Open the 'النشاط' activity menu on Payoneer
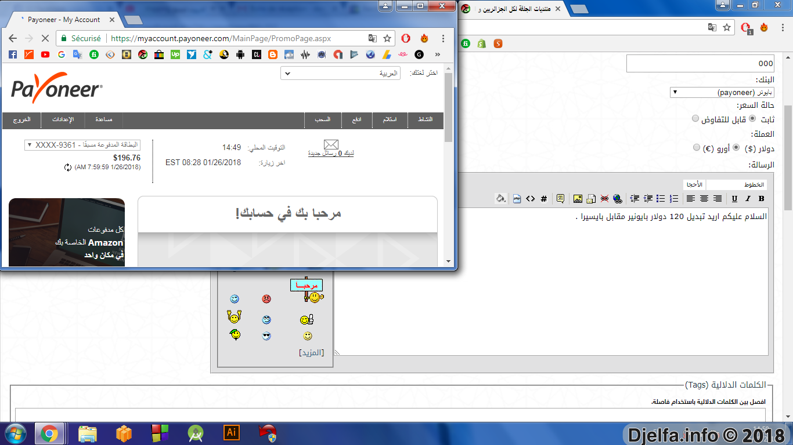 coord(426,119)
